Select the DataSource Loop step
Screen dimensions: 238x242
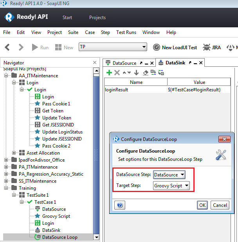coord(60,237)
